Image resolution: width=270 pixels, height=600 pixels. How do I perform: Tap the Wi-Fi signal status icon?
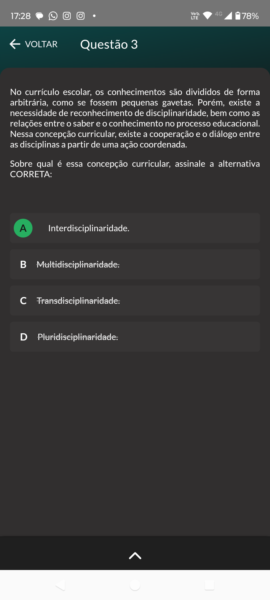207,15
